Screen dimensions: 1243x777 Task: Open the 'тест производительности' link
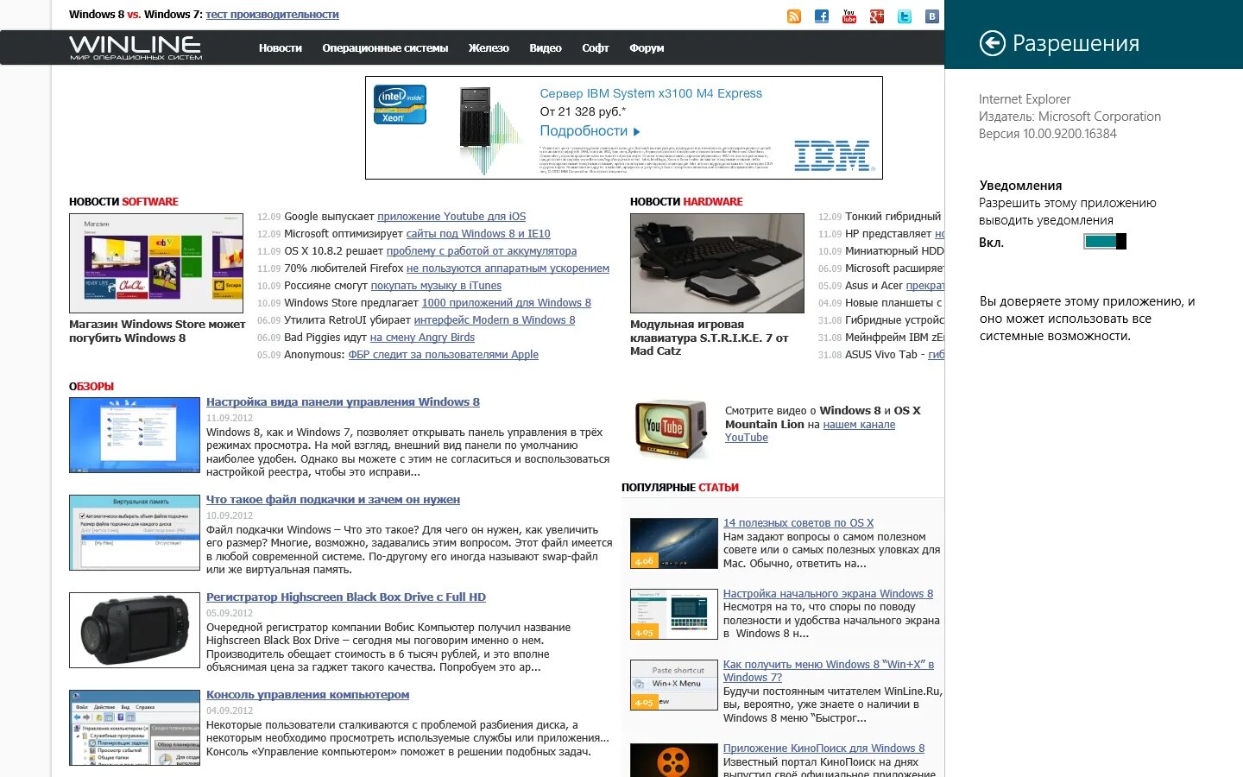(272, 15)
